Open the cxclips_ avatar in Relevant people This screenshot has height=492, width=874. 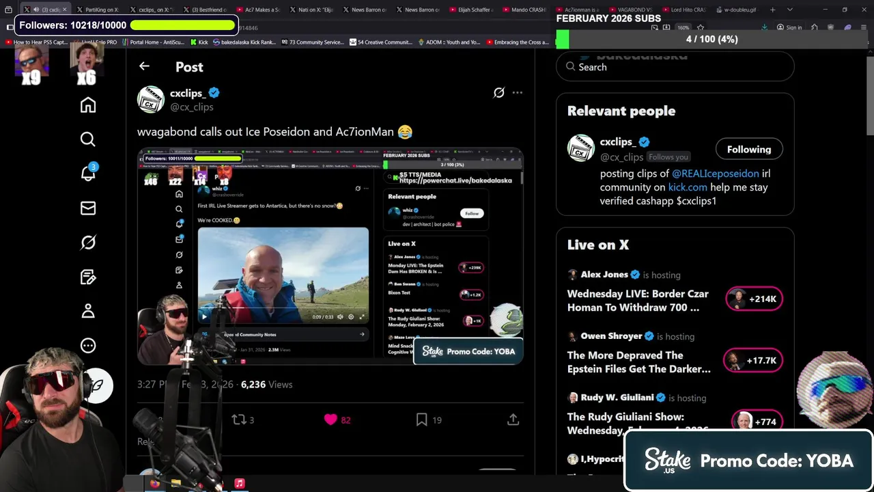pyautogui.click(x=581, y=148)
